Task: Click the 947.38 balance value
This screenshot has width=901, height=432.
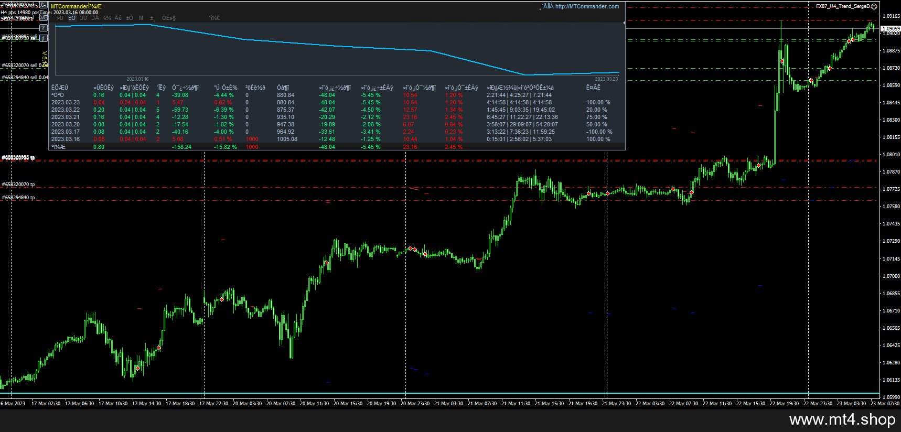Action: (x=285, y=125)
